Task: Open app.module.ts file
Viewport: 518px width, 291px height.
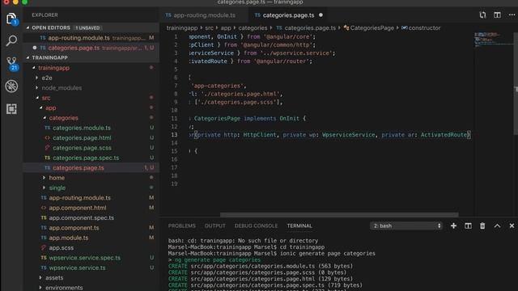Action: [x=91, y=238]
